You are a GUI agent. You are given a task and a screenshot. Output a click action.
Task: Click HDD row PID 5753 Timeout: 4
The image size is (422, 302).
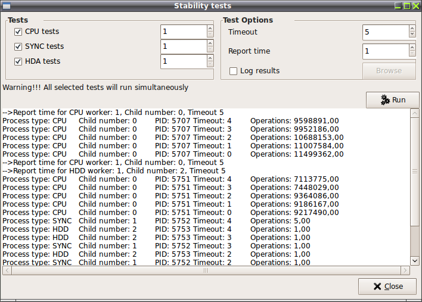click(x=156, y=229)
